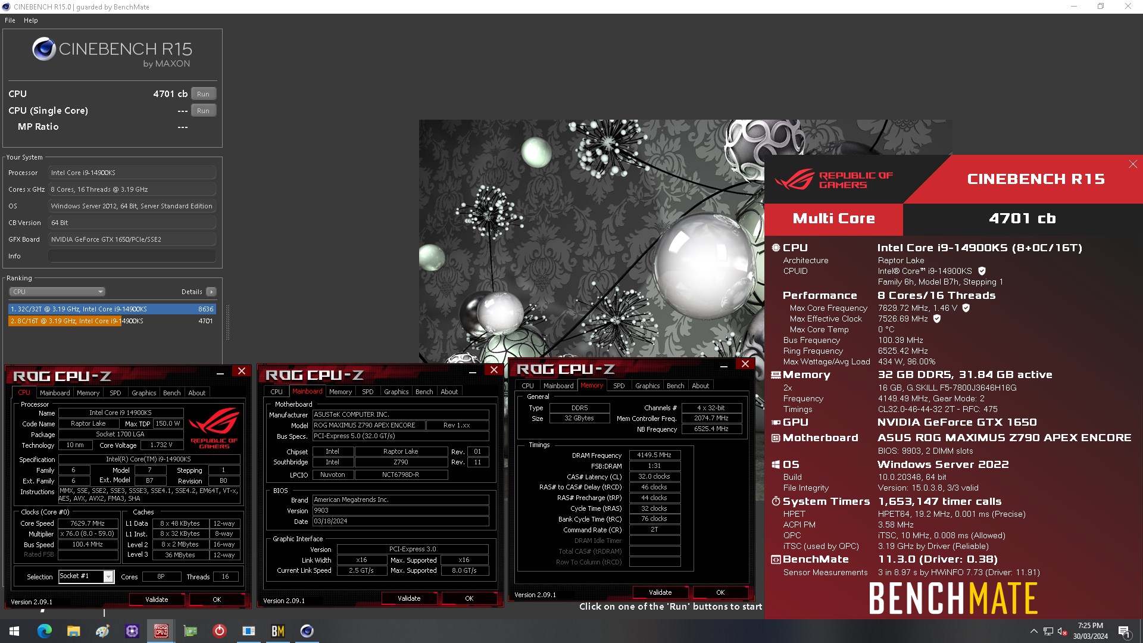Close the BenchMate result panel with X
The image size is (1143, 643).
tap(1133, 164)
